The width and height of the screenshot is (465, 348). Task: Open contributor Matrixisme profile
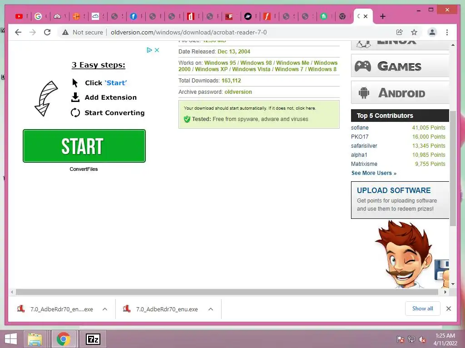click(364, 164)
